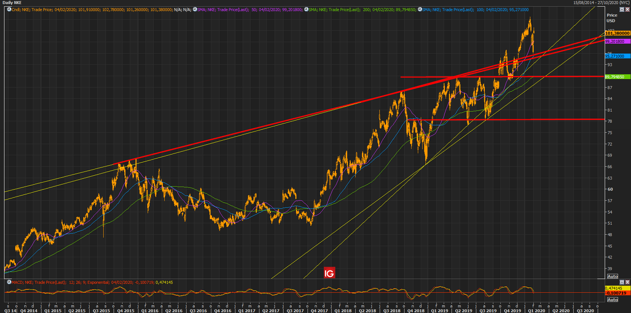Click the SMA 100 legend icon
Screen dimensions: 631x313
coord(420,9)
